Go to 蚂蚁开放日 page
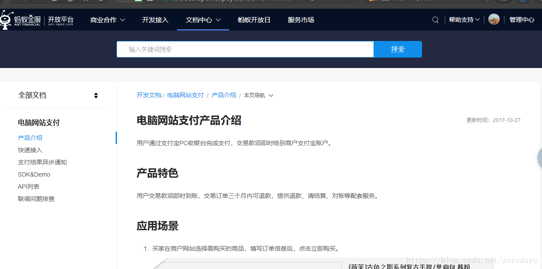The image size is (542, 269). pyautogui.click(x=254, y=20)
